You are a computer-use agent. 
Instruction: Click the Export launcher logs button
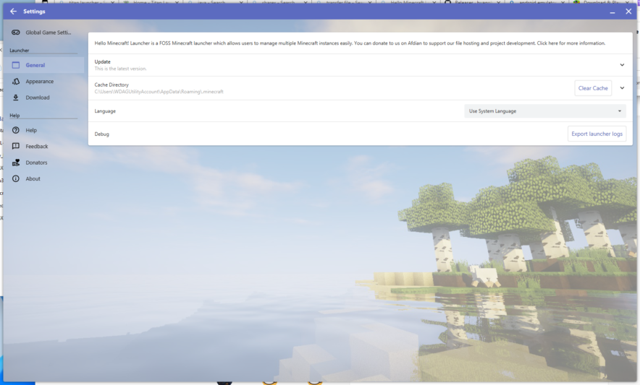[597, 134]
